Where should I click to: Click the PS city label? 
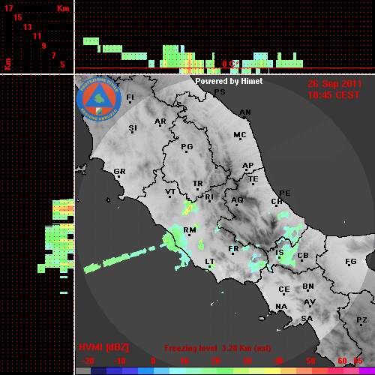click(x=220, y=92)
